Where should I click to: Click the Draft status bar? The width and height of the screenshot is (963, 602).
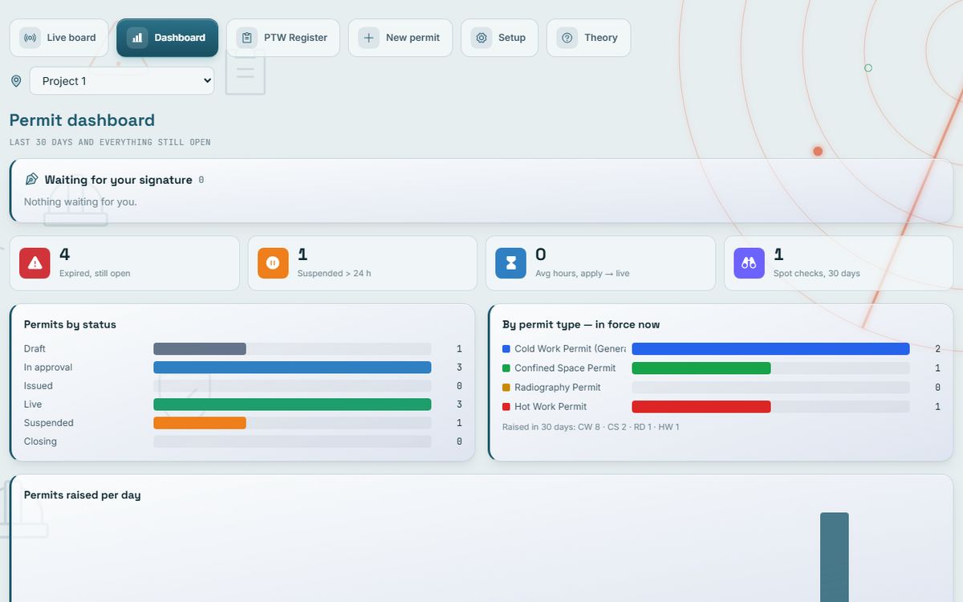(200, 349)
